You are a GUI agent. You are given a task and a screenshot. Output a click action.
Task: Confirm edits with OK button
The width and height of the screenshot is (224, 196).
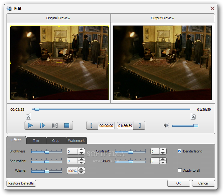pos(179,183)
